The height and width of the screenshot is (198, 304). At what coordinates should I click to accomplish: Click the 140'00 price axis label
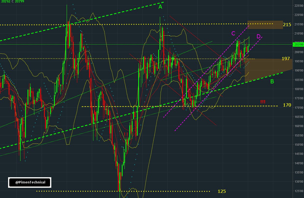pyautogui.click(x=299, y=163)
